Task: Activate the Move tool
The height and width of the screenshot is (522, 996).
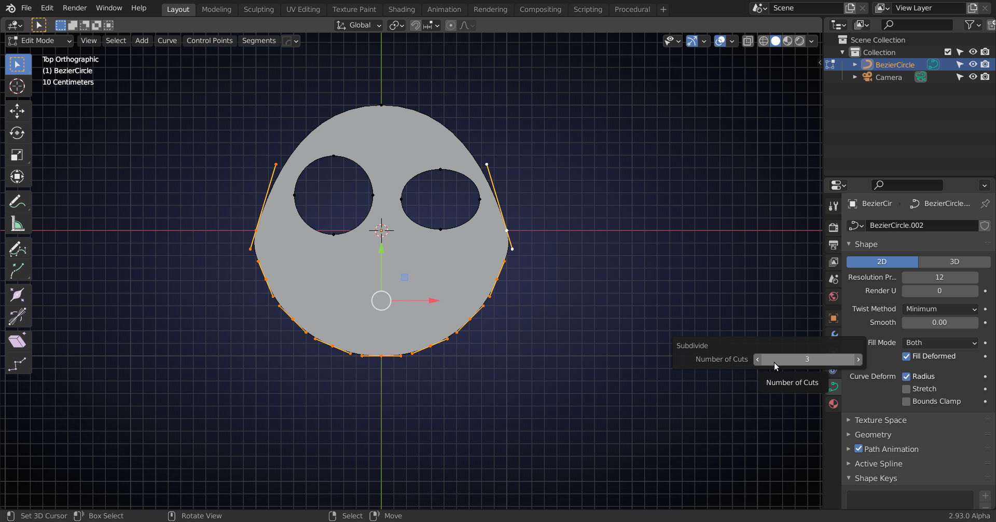Action: pyautogui.click(x=17, y=111)
